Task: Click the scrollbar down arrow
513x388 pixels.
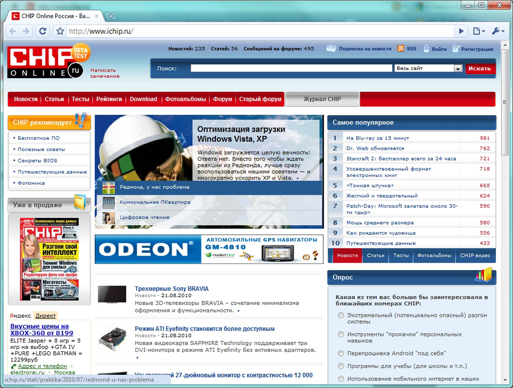Action: click(x=504, y=380)
